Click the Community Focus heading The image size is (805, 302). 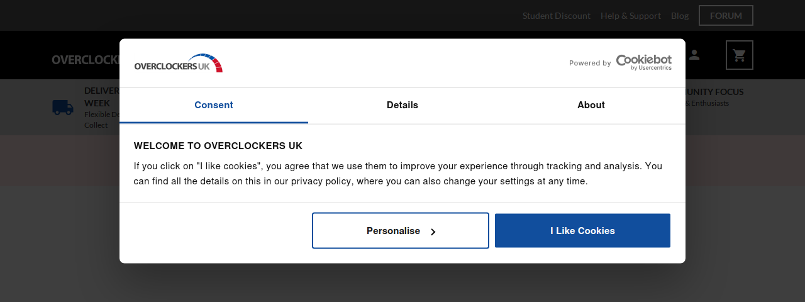coord(714,92)
